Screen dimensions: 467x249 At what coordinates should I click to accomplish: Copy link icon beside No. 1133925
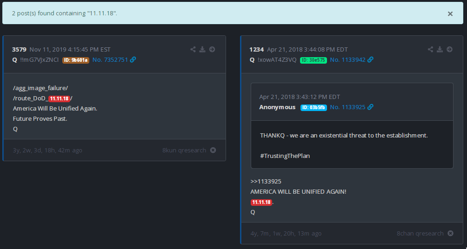click(x=370, y=107)
